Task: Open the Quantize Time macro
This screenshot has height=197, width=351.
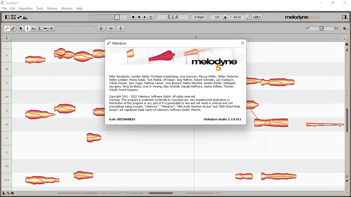Action: point(111,28)
